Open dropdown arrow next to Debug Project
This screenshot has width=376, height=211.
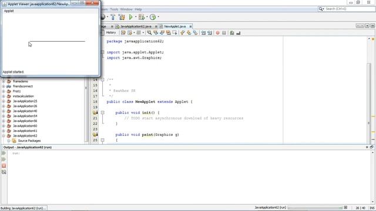[x=147, y=17]
